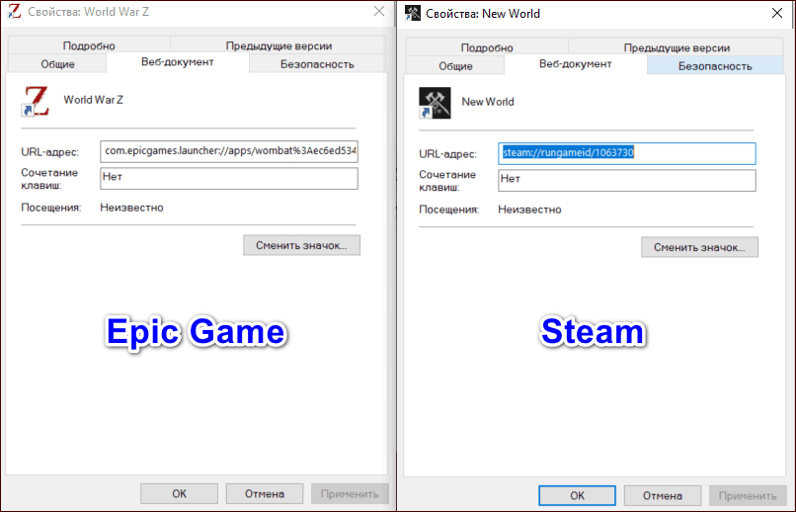Switch to Предыдущие версии tab in New World window

677,47
